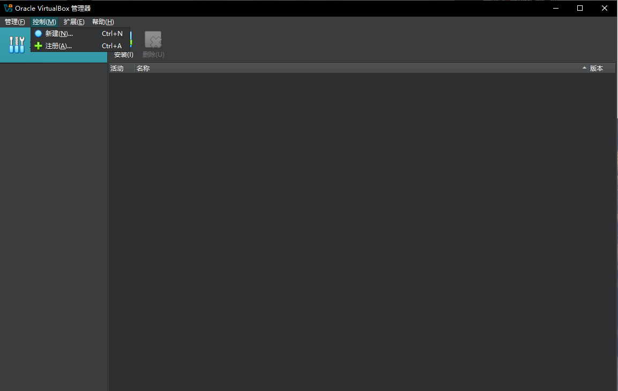
Task: Minimize the VirtualBox manager window
Action: coord(556,8)
